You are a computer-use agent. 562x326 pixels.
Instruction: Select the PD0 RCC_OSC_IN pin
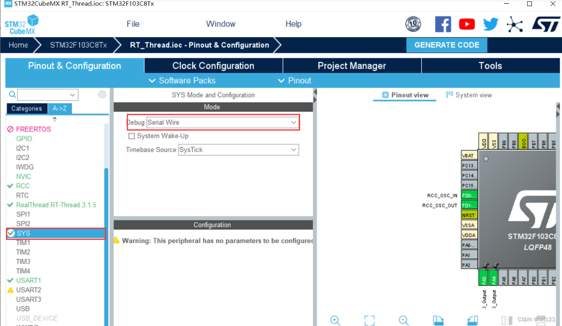[x=469, y=195]
